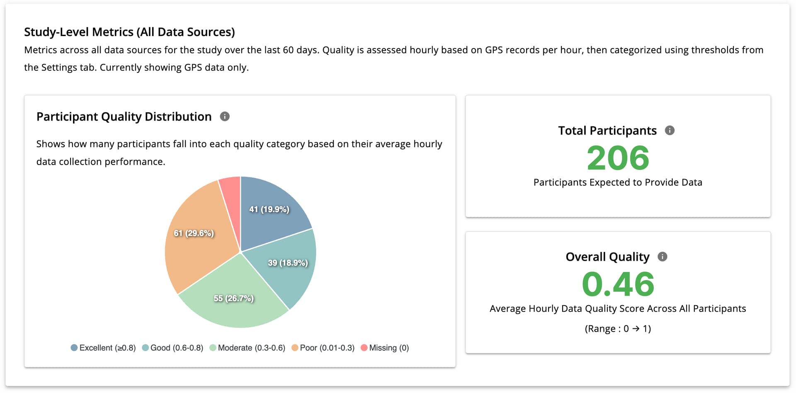Click the Range 0 → 1 caption
Image resolution: width=796 pixels, height=393 pixels.
(618, 329)
